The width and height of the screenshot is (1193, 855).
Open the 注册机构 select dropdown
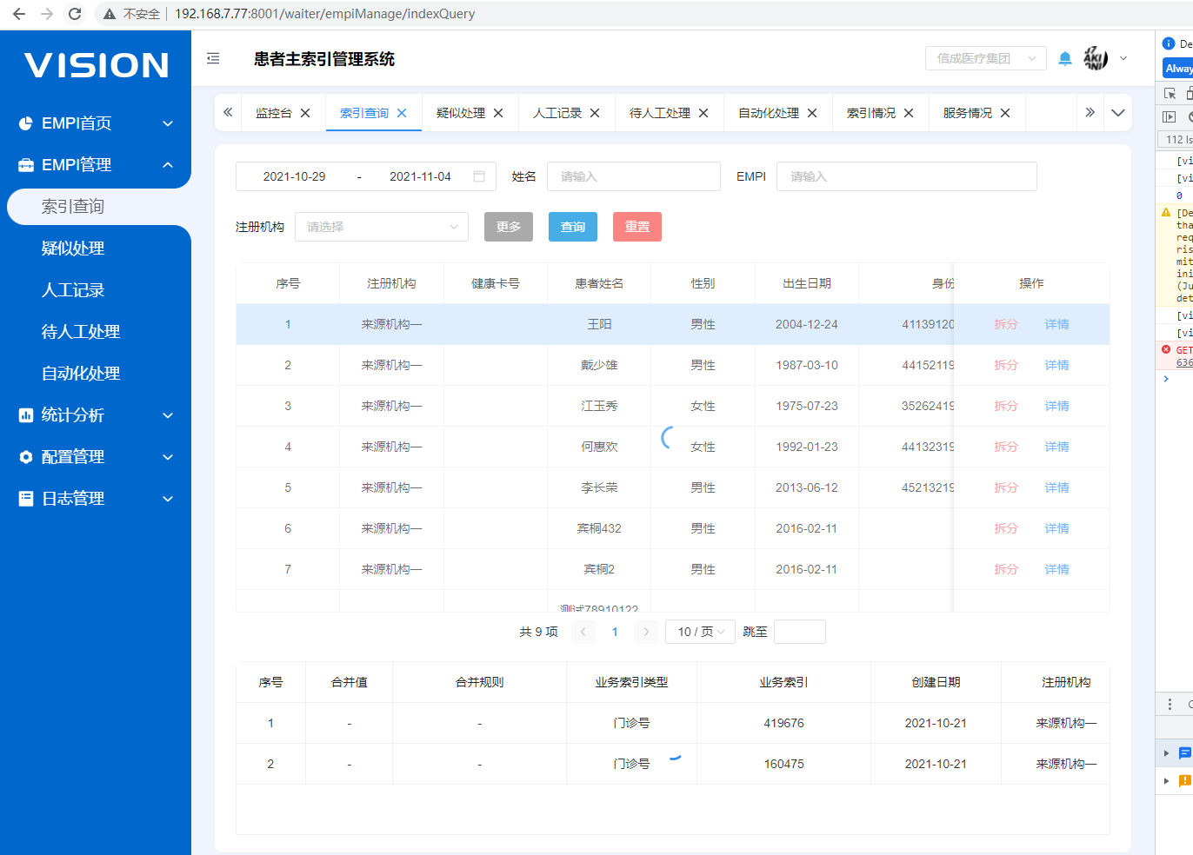coord(382,227)
